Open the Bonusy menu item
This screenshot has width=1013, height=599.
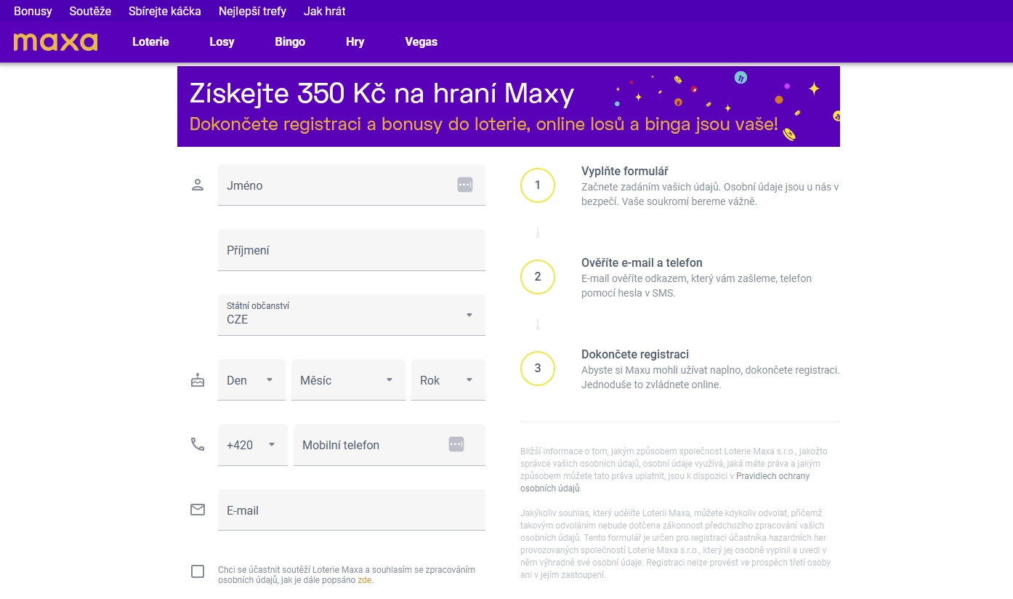tap(32, 11)
